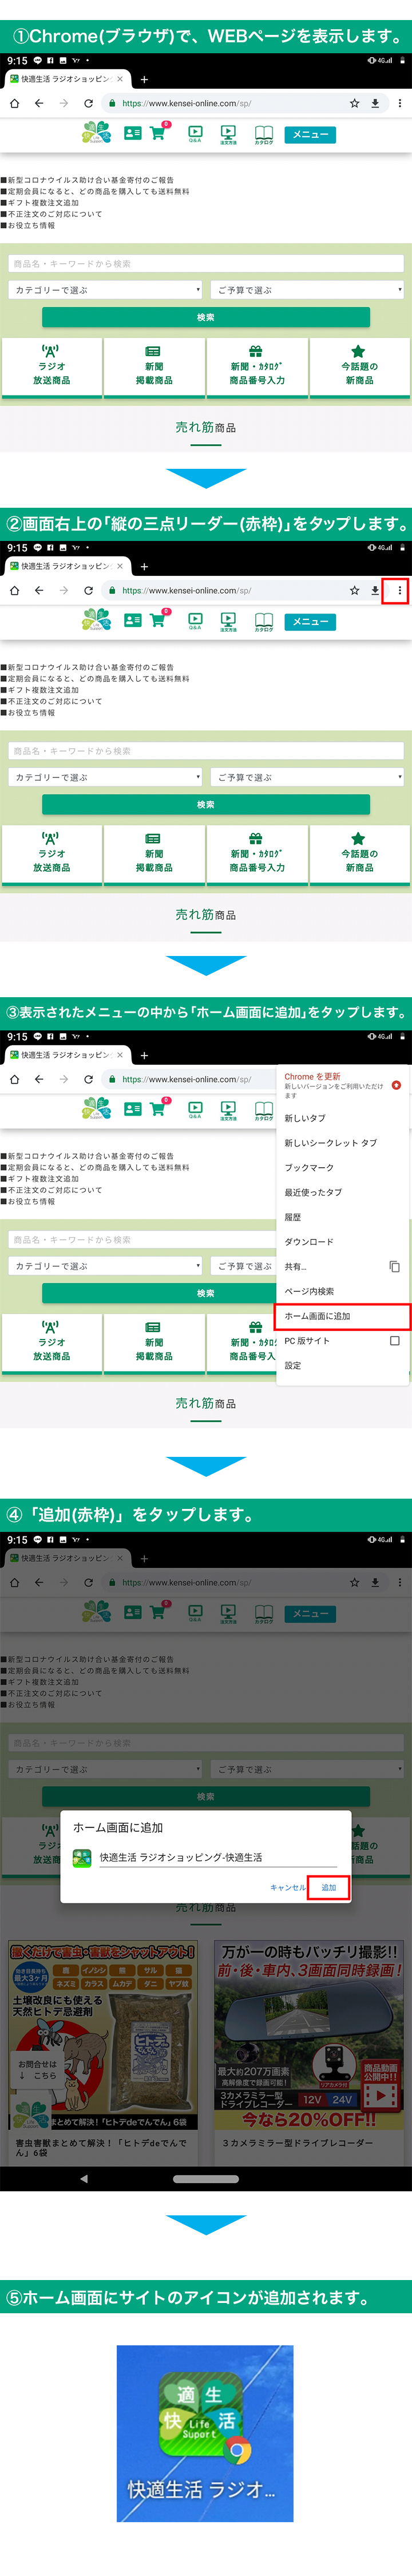Open カテゴリーで選ぶ dropdown in step 1

(106, 290)
